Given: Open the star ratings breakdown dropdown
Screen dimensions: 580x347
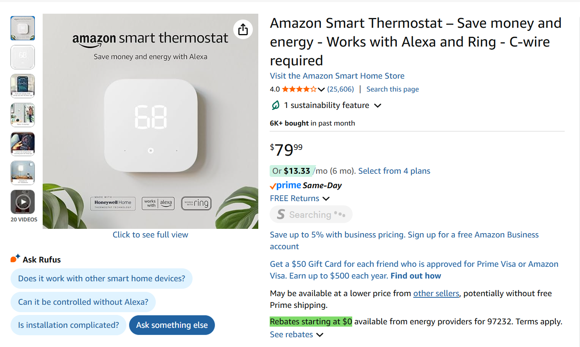Looking at the screenshot, I should [321, 89].
